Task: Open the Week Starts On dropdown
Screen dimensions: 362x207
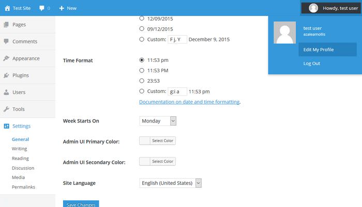Action: tap(158, 121)
